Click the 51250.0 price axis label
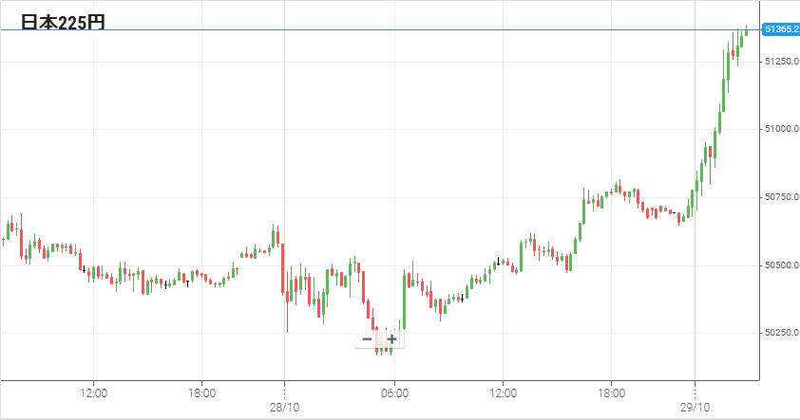Image resolution: width=800 pixels, height=420 pixels. click(780, 62)
